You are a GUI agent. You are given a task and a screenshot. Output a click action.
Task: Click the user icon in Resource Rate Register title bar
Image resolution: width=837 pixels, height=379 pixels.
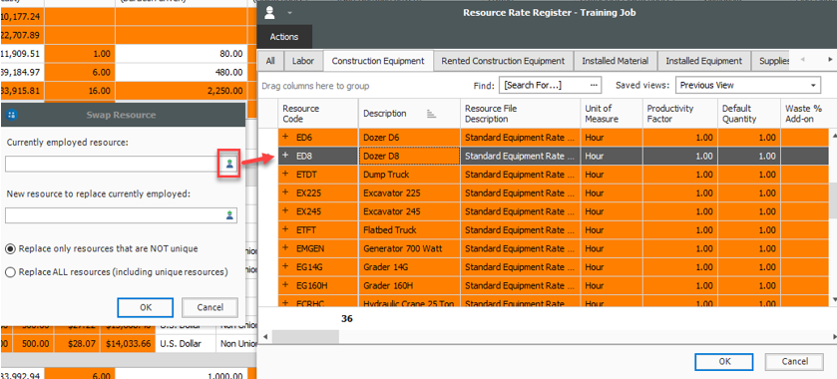[269, 13]
